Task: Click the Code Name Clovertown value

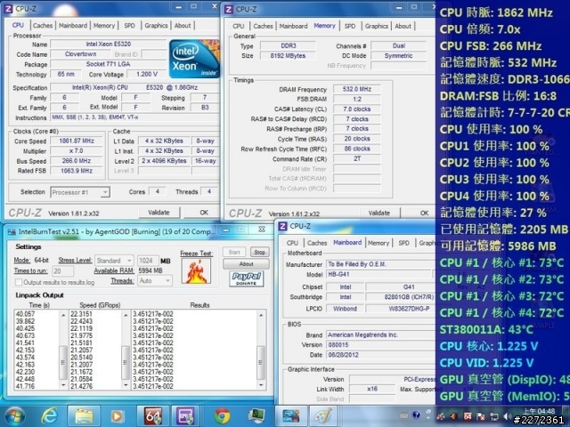Action: [x=80, y=54]
